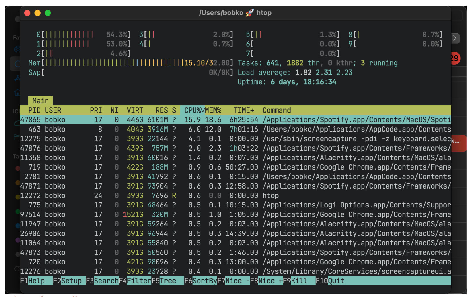Select the Main tab in htop
The image size is (470, 297).
click(x=41, y=101)
